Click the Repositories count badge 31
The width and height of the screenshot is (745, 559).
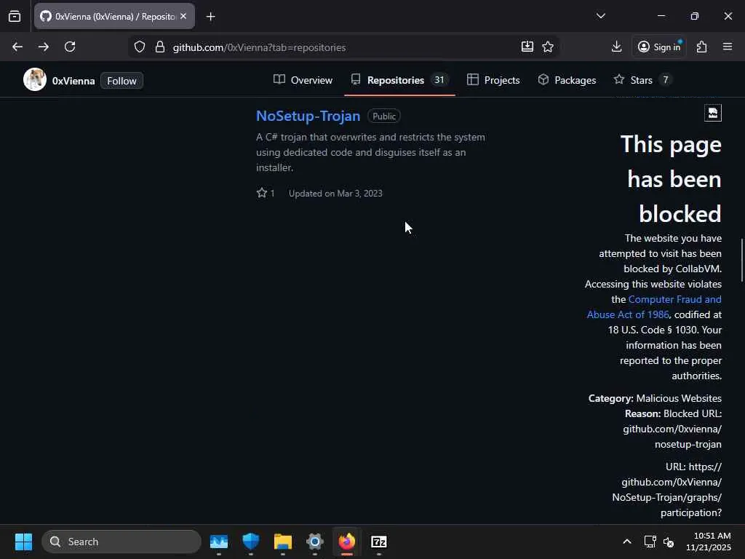[x=439, y=80]
